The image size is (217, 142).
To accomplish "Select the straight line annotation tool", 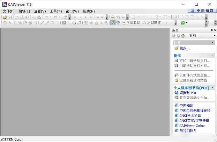I will click(42, 23).
